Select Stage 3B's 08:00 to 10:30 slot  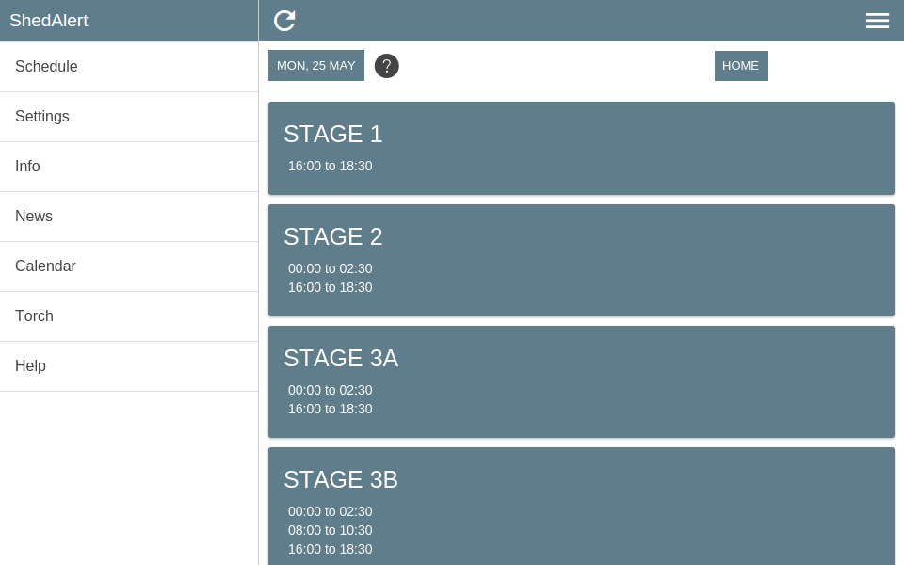pyautogui.click(x=331, y=530)
